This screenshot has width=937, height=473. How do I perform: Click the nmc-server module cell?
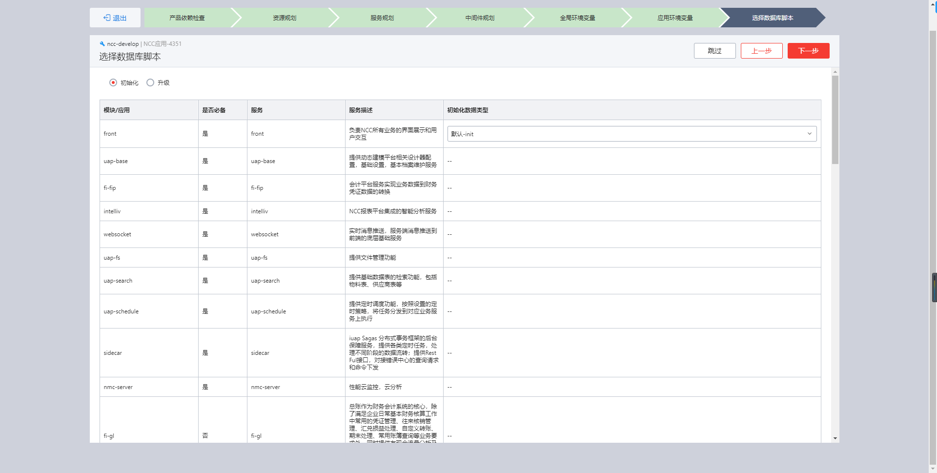[149, 387]
